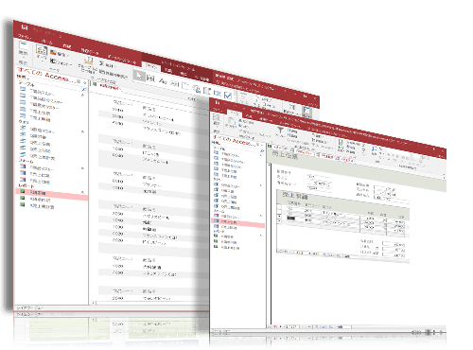This screenshot has width=473, height=350.
Task: Click the Access app icon in the back window title bar
Action: tap(25, 27)
